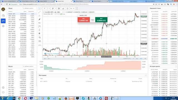Open FileZilla from Windows taskbar

pyautogui.click(x=106, y=98)
